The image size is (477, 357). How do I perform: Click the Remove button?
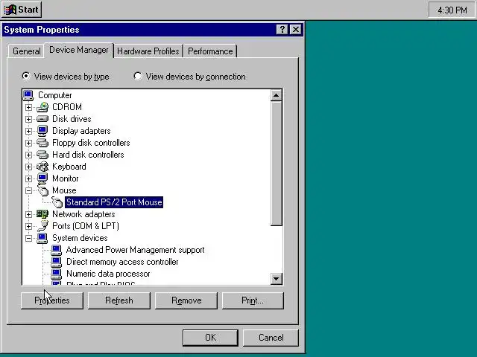tap(186, 300)
